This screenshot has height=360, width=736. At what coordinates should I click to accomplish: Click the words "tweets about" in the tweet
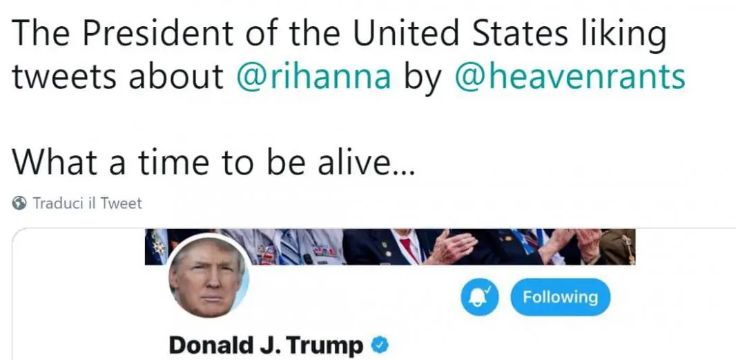point(117,77)
